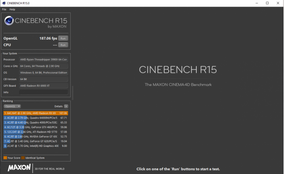Viewport: 285px width, 174px height.
Task: Click the OS field showing Windows 8
Action: (x=43, y=73)
